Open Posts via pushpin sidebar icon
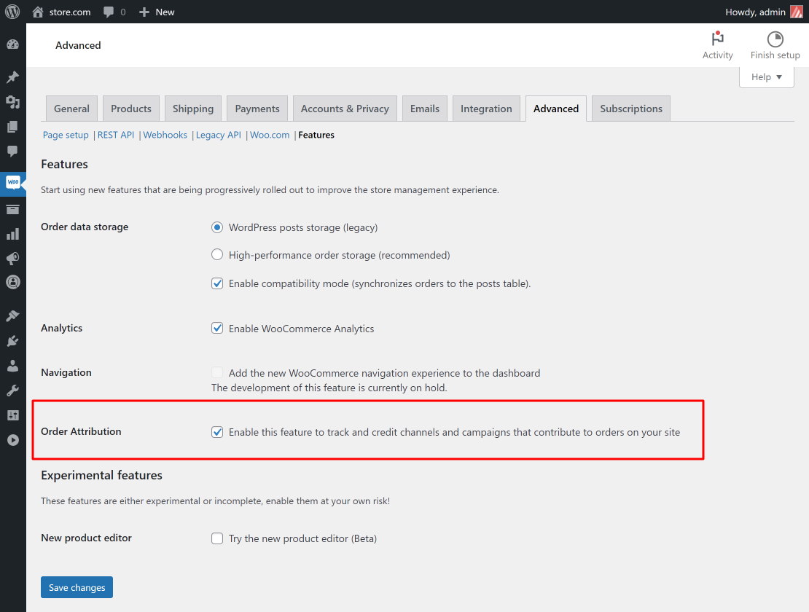Screen dimensions: 809x612 (x=13, y=76)
